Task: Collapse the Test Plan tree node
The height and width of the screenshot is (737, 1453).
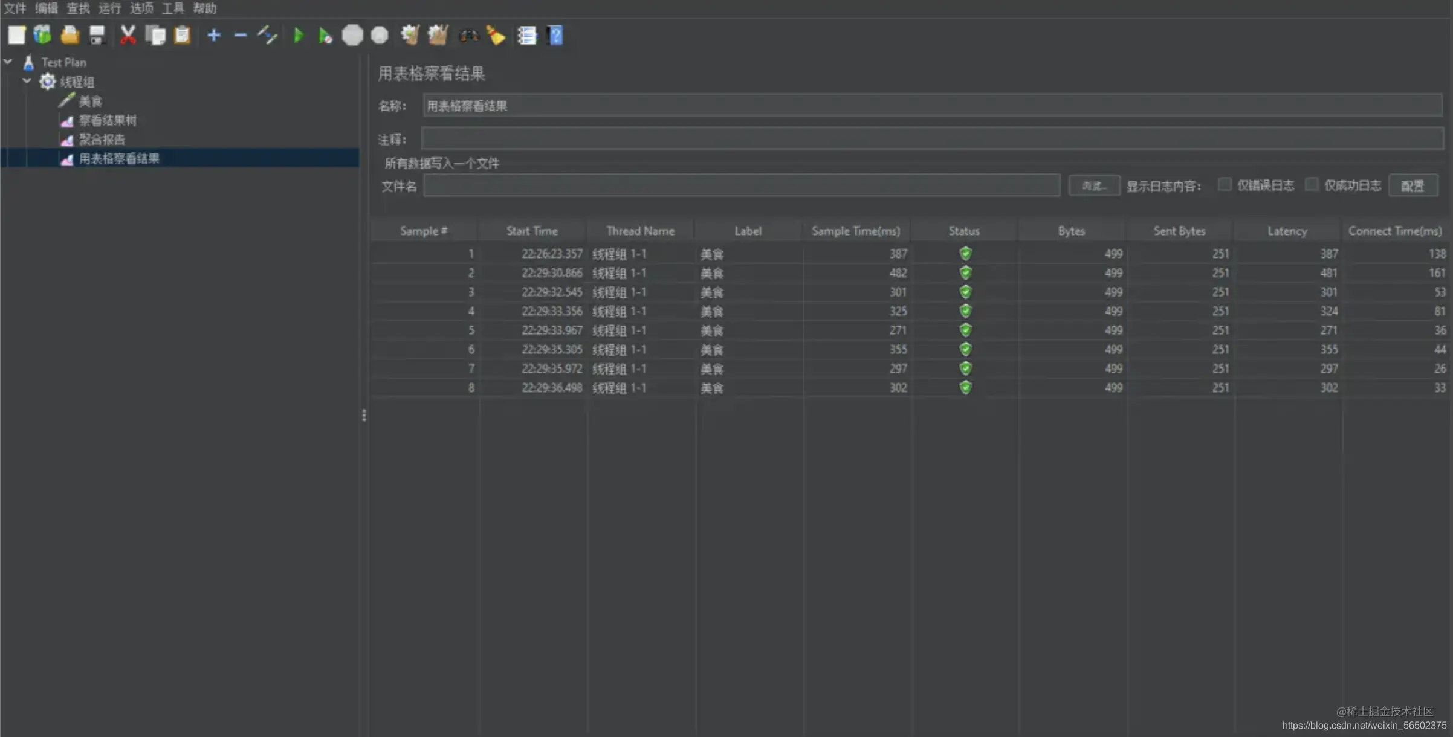Action: [x=8, y=62]
